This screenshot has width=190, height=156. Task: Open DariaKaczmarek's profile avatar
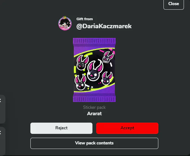(65, 23)
